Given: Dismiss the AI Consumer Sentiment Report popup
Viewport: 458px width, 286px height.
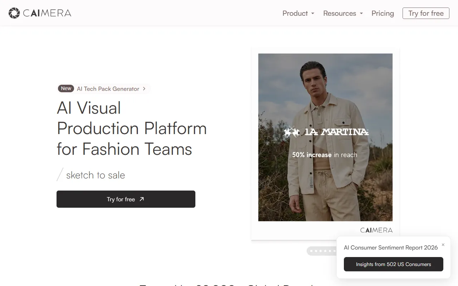Looking at the screenshot, I should pyautogui.click(x=443, y=245).
